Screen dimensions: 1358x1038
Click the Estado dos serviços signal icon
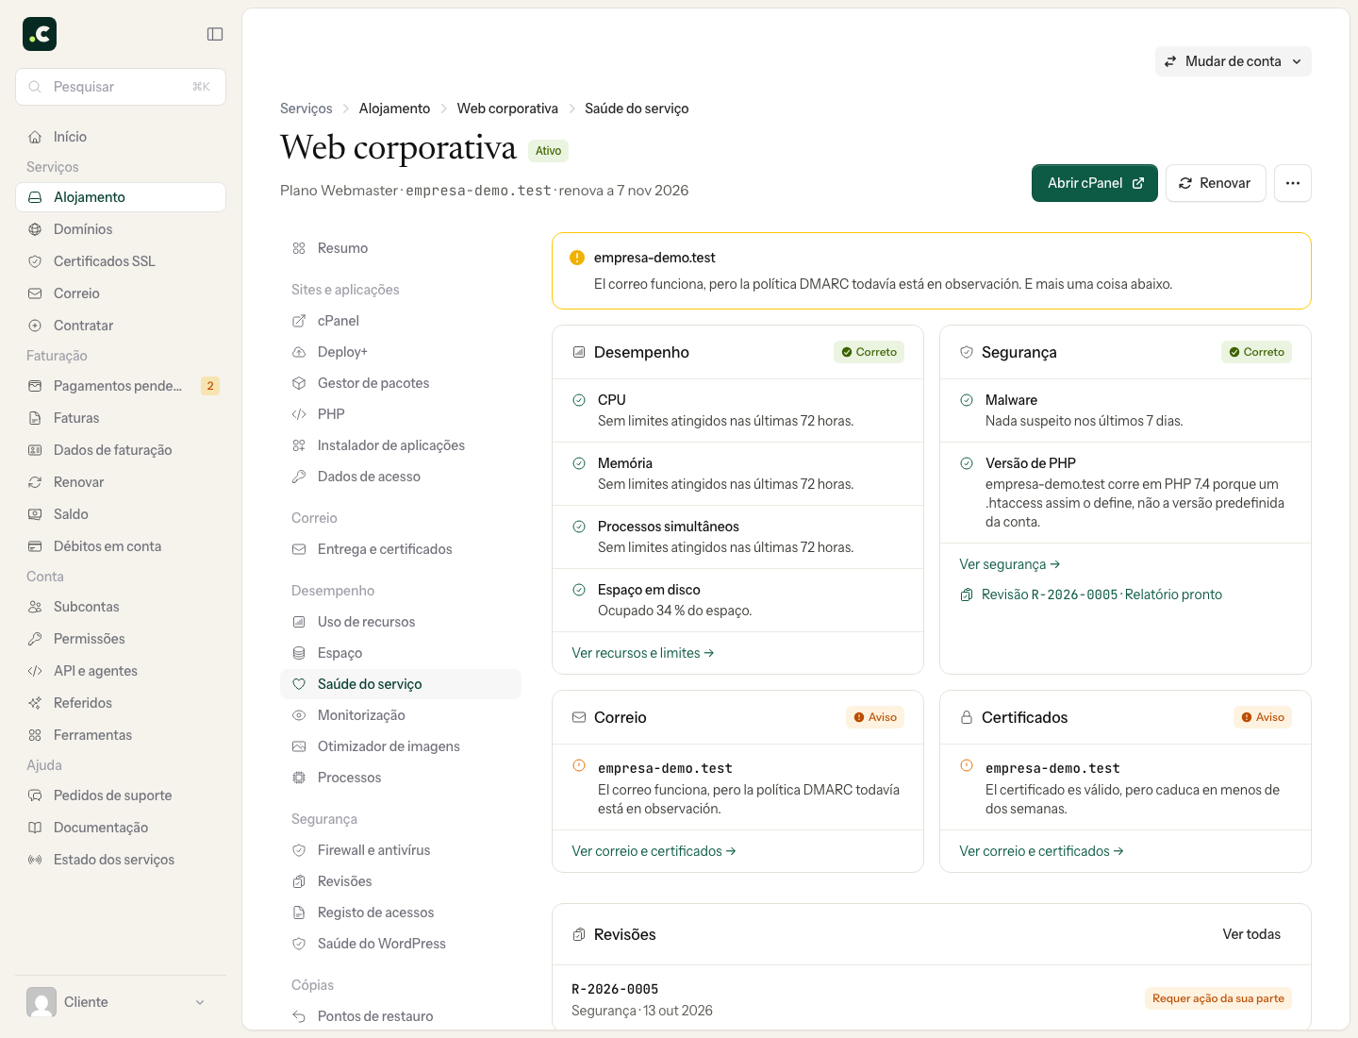pyautogui.click(x=35, y=860)
